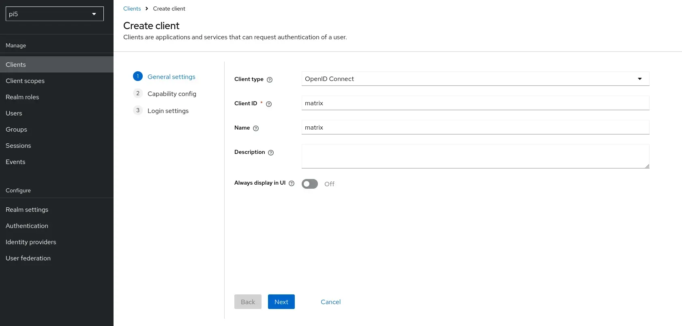Screen dimensions: 682x326
Task: Open the pi5 realm selector dropdown
Action: pyautogui.click(x=55, y=14)
